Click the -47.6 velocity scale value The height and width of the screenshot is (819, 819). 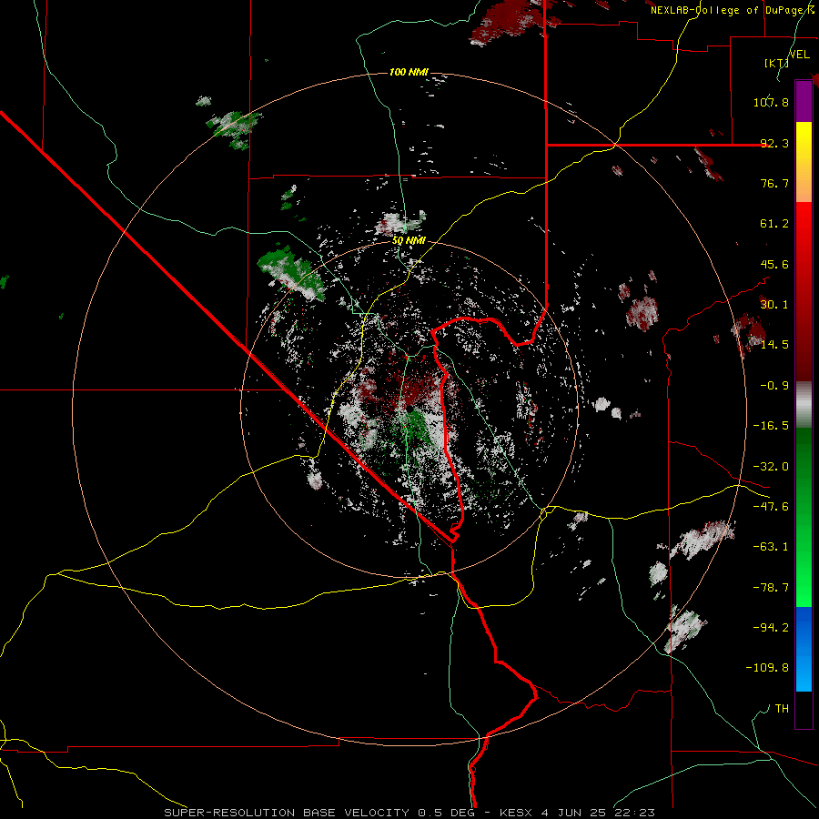(771, 507)
